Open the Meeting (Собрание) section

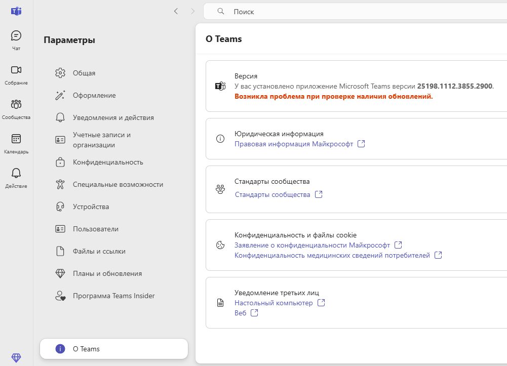[x=16, y=75]
